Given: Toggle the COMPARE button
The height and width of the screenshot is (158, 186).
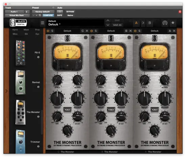Looking at the screenshot, I should tap(48, 15).
